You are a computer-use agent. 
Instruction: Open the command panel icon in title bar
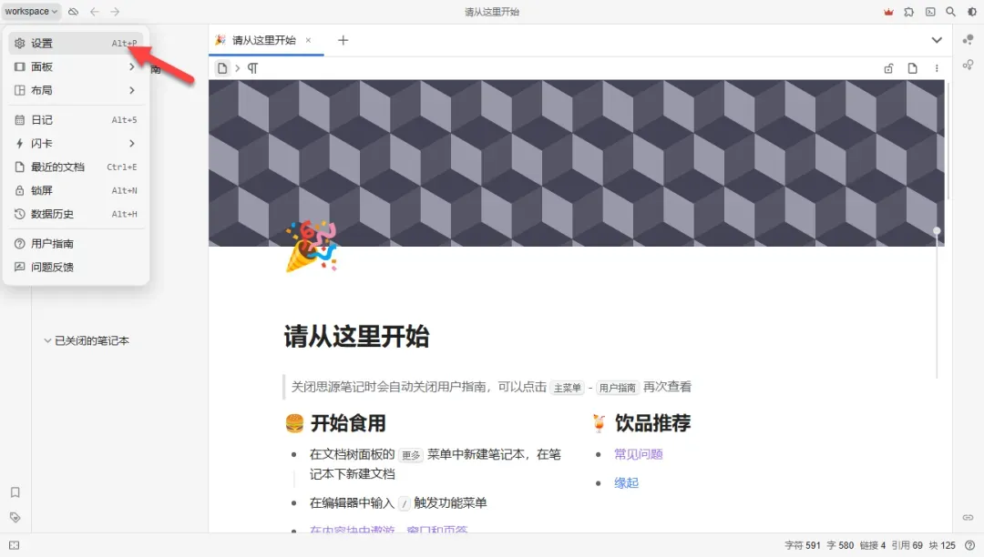(930, 11)
